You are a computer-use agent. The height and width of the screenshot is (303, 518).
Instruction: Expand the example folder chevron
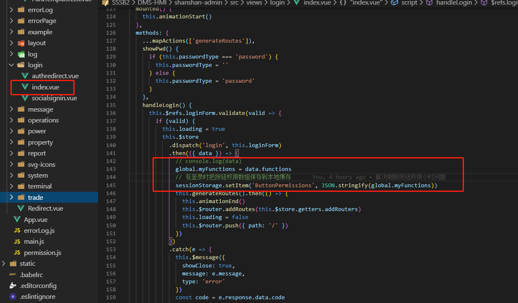11,32
